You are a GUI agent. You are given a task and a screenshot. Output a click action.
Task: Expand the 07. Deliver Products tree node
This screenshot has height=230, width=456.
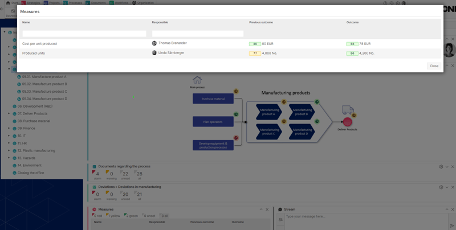click(9, 114)
